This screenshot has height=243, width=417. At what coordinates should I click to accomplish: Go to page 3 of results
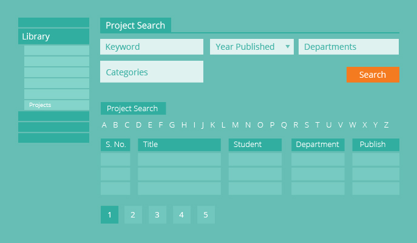tap(157, 214)
